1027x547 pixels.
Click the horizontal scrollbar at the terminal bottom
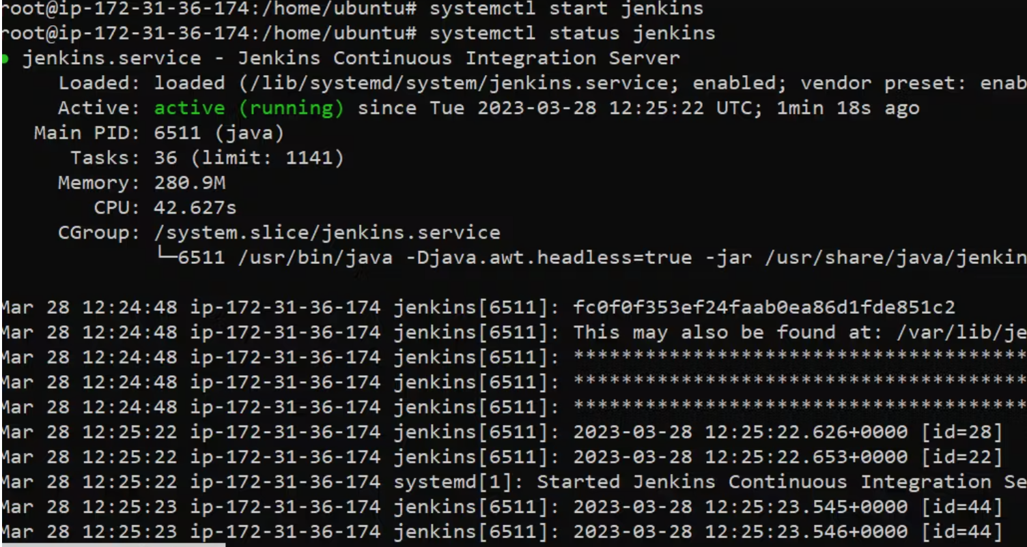click(113, 544)
